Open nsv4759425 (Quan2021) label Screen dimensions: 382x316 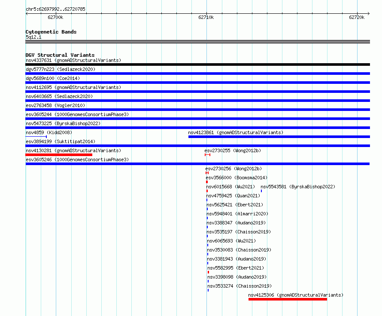coord(233,196)
